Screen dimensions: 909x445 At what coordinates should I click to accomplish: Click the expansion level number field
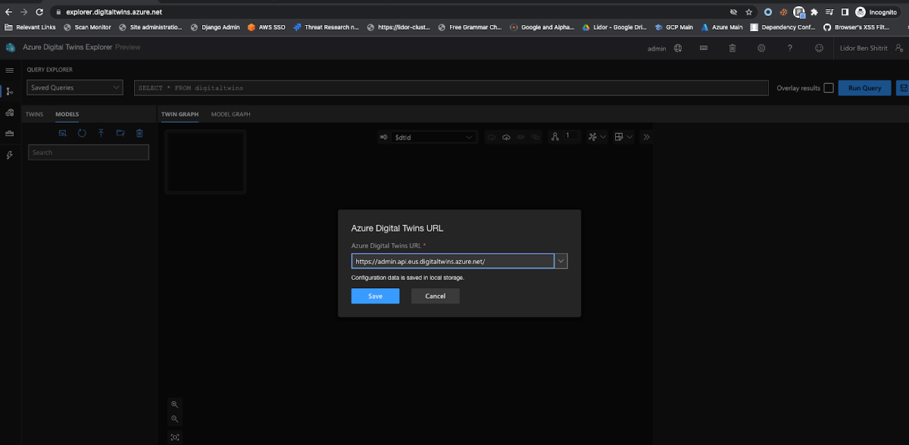click(x=571, y=137)
